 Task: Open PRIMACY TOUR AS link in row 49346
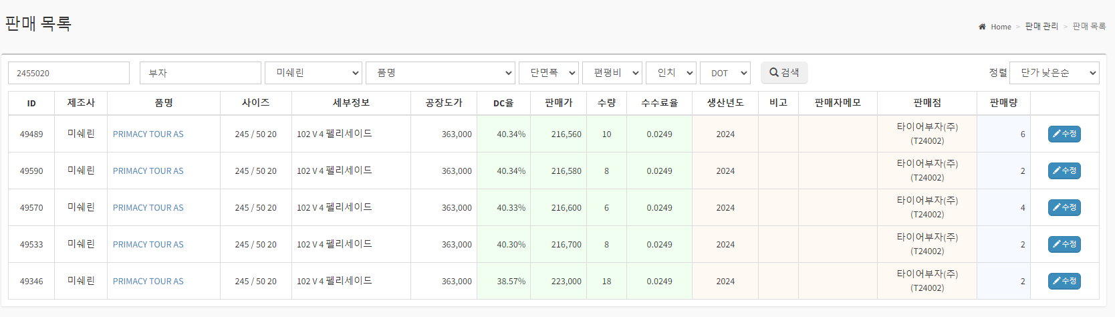point(148,282)
